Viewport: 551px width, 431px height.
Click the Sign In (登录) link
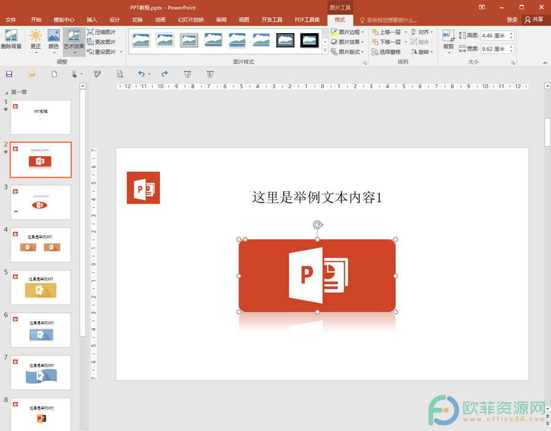click(512, 20)
